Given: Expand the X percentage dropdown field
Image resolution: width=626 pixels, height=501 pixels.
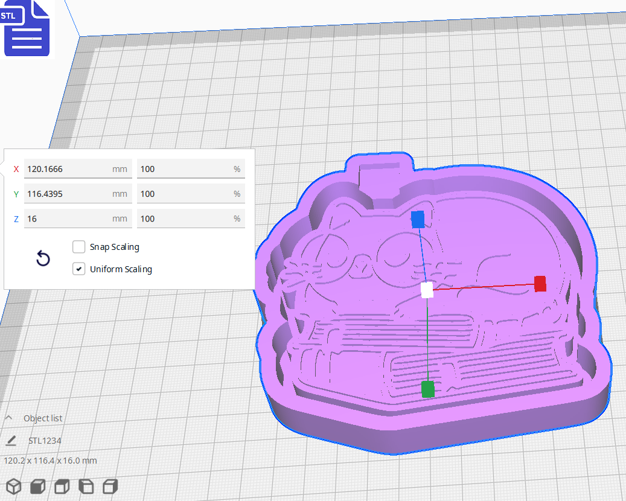Looking at the screenshot, I should tap(191, 169).
